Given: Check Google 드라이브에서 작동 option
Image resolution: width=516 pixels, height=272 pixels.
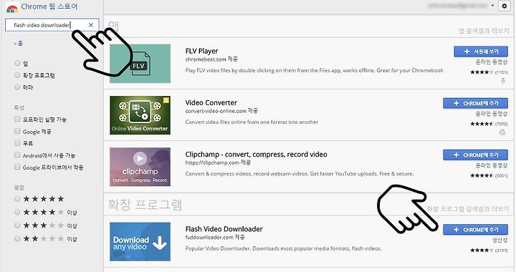Looking at the screenshot, I should 17,167.
